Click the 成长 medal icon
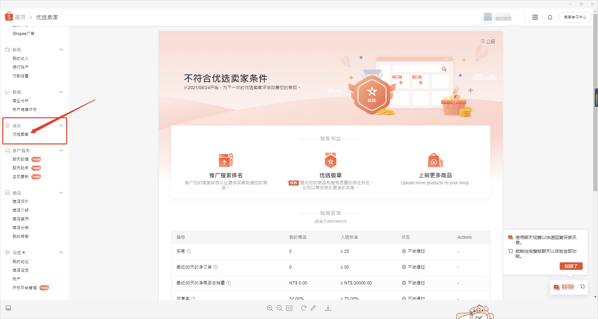This screenshot has height=319, width=598. (8, 126)
